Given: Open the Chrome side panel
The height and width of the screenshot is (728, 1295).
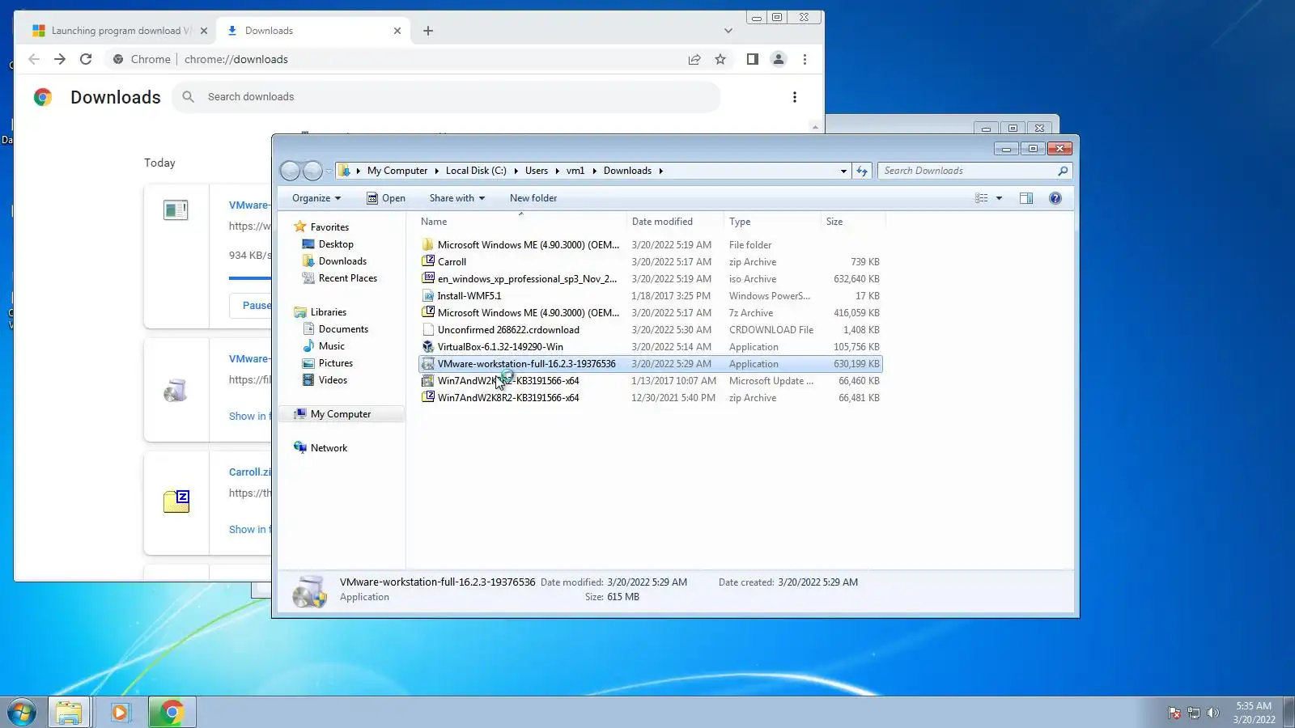Looking at the screenshot, I should (753, 59).
